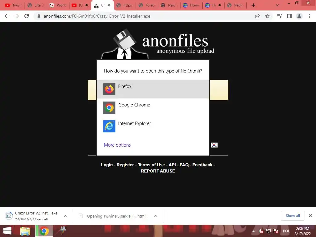This screenshot has height=237, width=316.
Task: Open the pinned taskbar app beside Chrome
Action: (x=63, y=231)
